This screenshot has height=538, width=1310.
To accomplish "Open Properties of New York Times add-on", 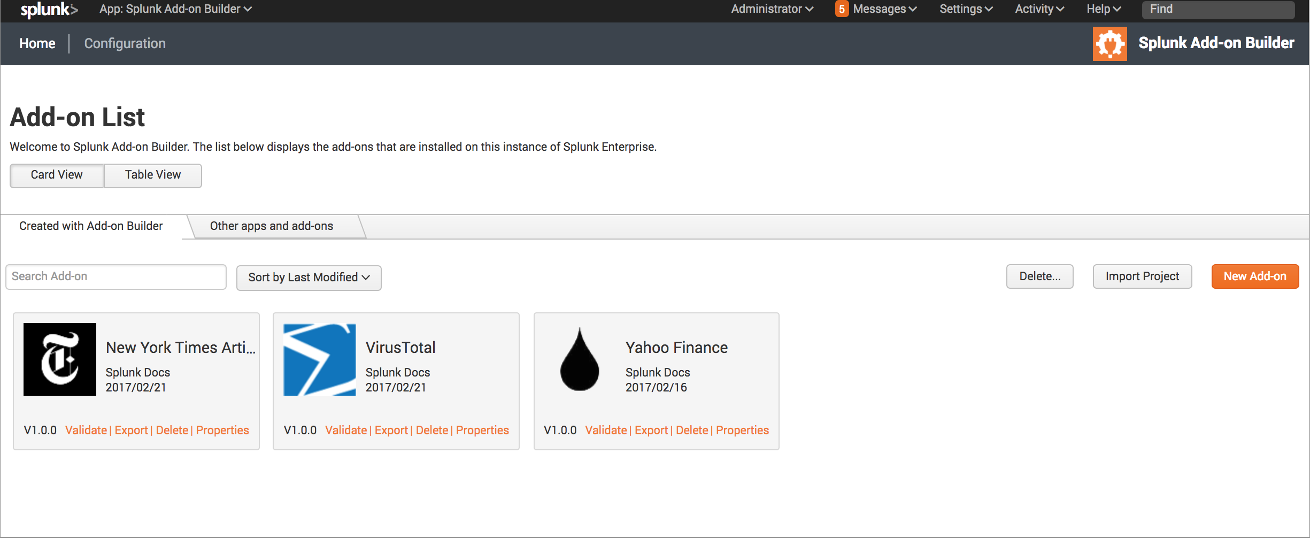I will pos(222,430).
